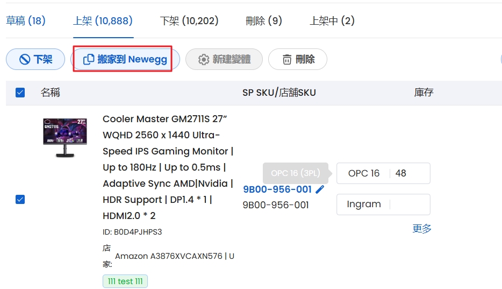The image size is (502, 289).
Task: Click the 更多 link to show more
Action: 421,229
